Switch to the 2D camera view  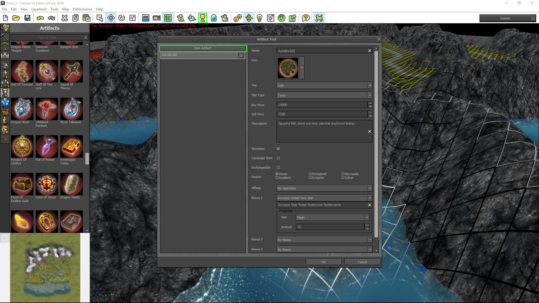coord(157,18)
